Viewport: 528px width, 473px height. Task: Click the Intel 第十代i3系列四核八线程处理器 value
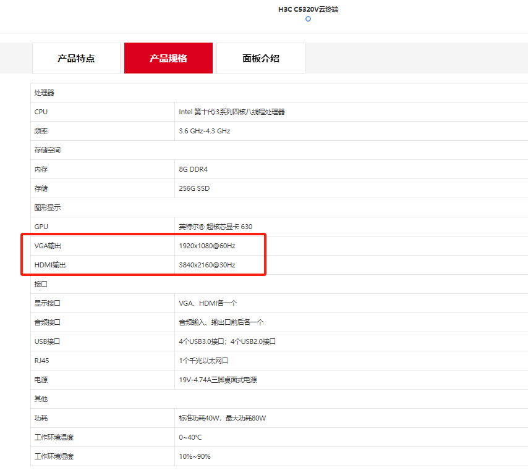pyautogui.click(x=232, y=112)
